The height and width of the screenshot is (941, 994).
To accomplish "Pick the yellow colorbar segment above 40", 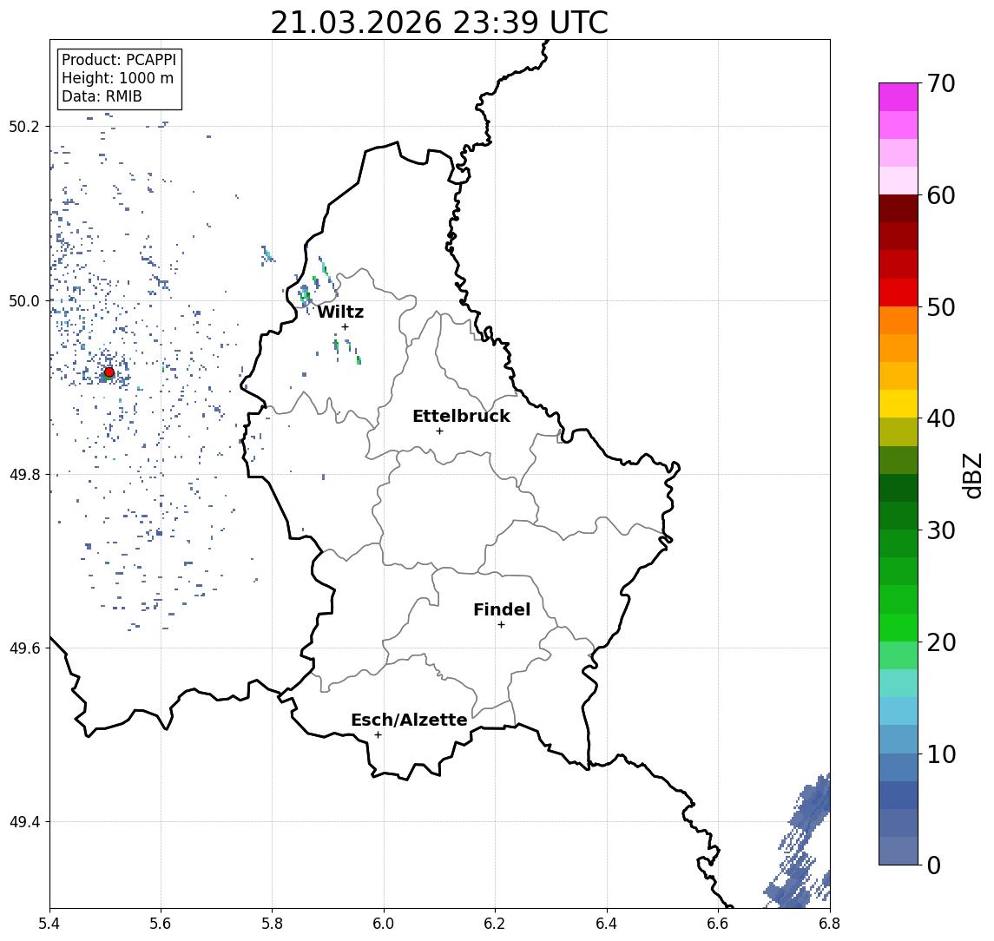I will pyautogui.click(x=899, y=404).
